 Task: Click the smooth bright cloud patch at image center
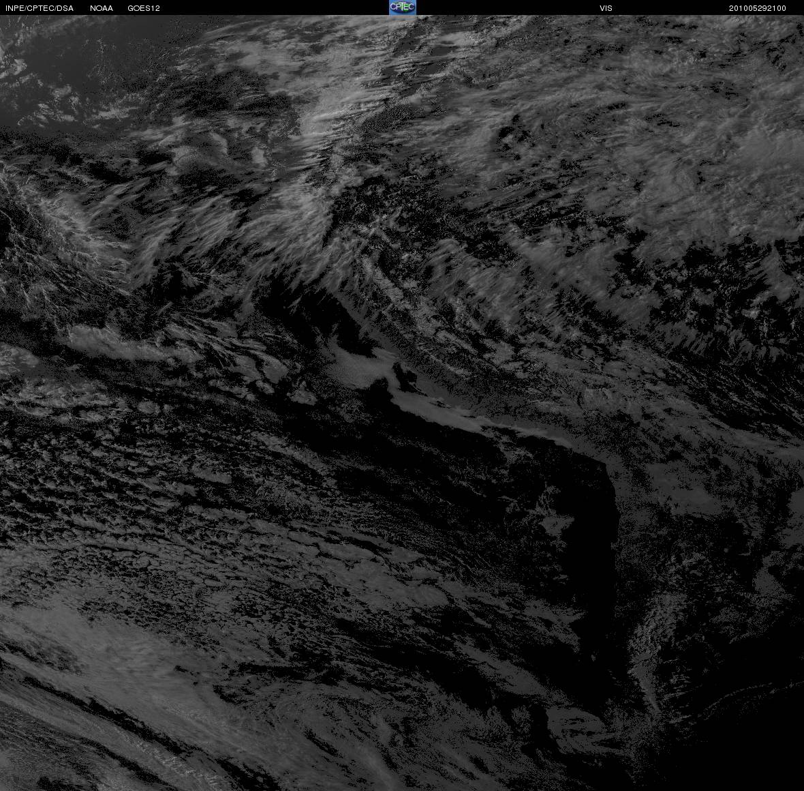pos(359,365)
